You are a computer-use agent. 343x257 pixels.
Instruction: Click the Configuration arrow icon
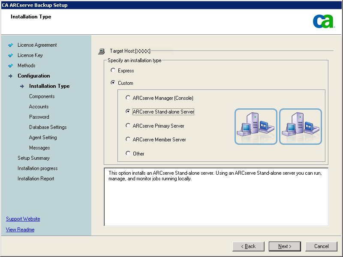(11, 76)
